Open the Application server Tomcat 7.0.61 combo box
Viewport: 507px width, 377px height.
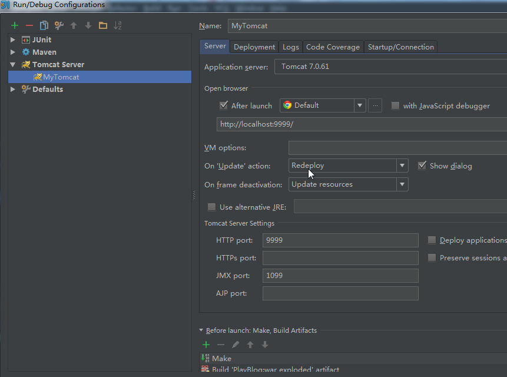390,67
